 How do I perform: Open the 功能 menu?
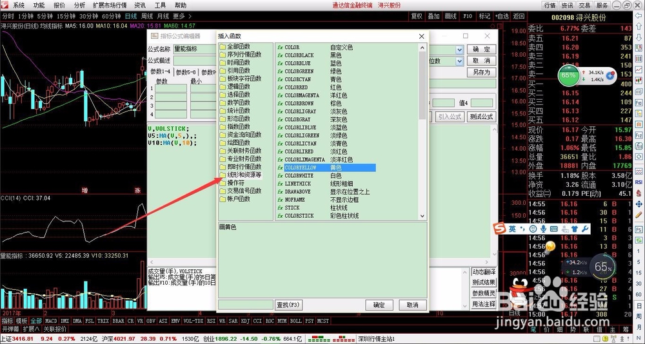tap(39, 5)
